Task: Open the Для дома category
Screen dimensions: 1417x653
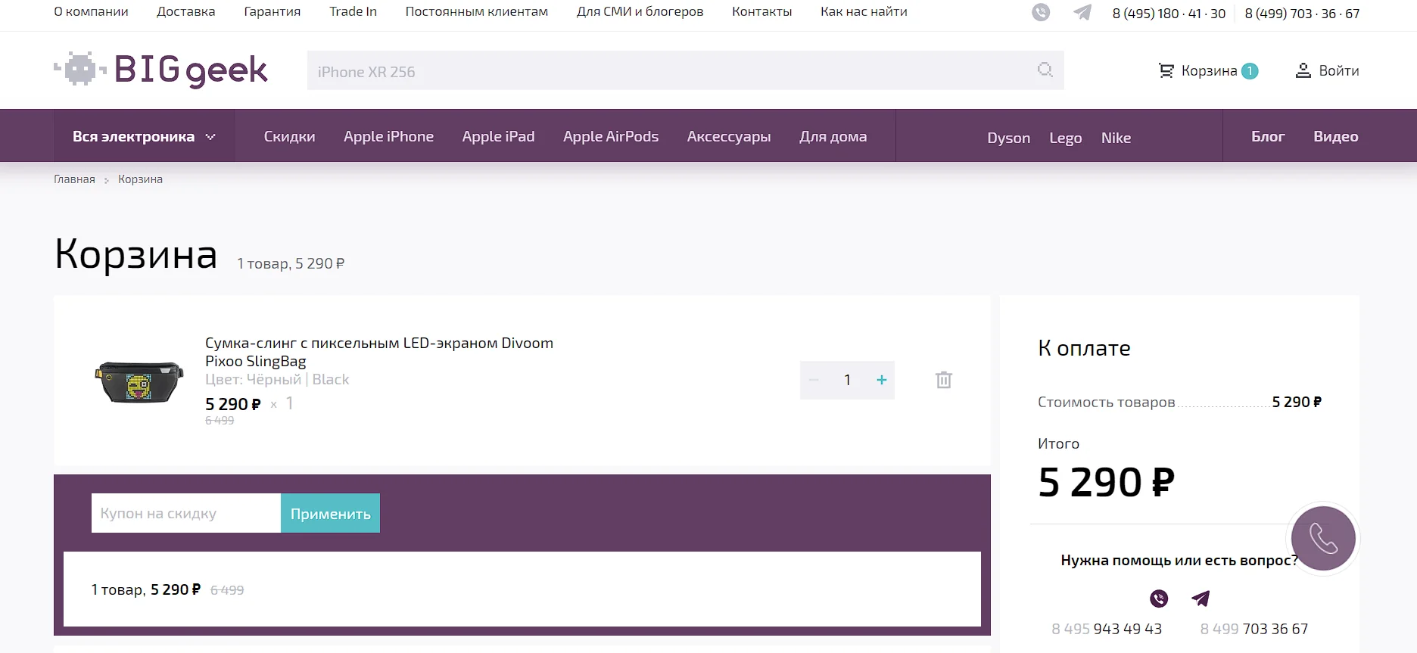Action: click(833, 136)
